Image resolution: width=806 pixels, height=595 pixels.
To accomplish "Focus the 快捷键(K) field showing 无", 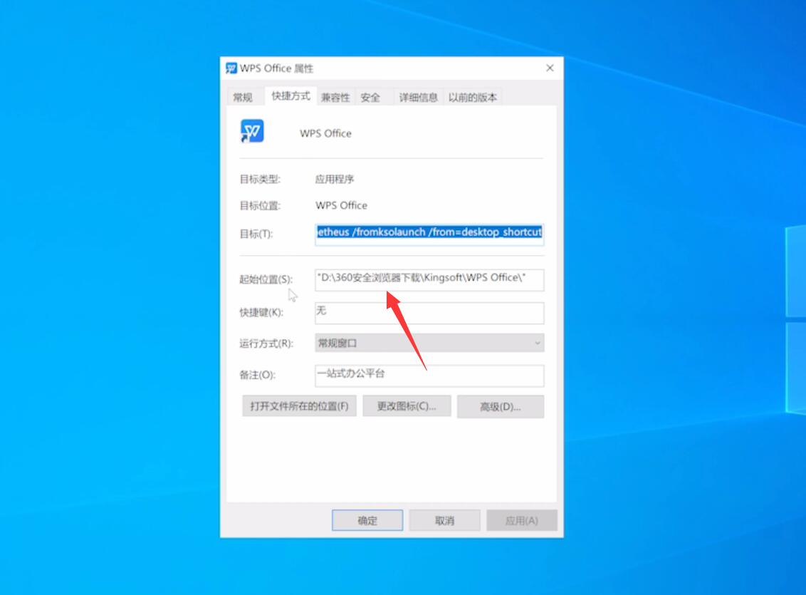I will (x=429, y=313).
